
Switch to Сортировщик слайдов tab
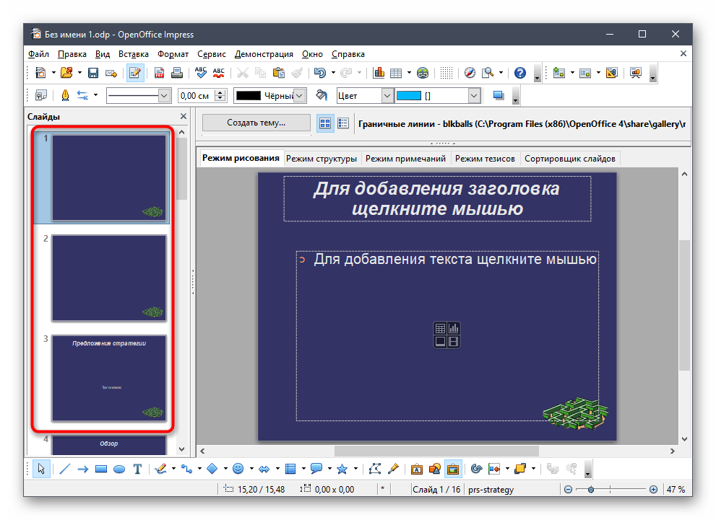570,159
